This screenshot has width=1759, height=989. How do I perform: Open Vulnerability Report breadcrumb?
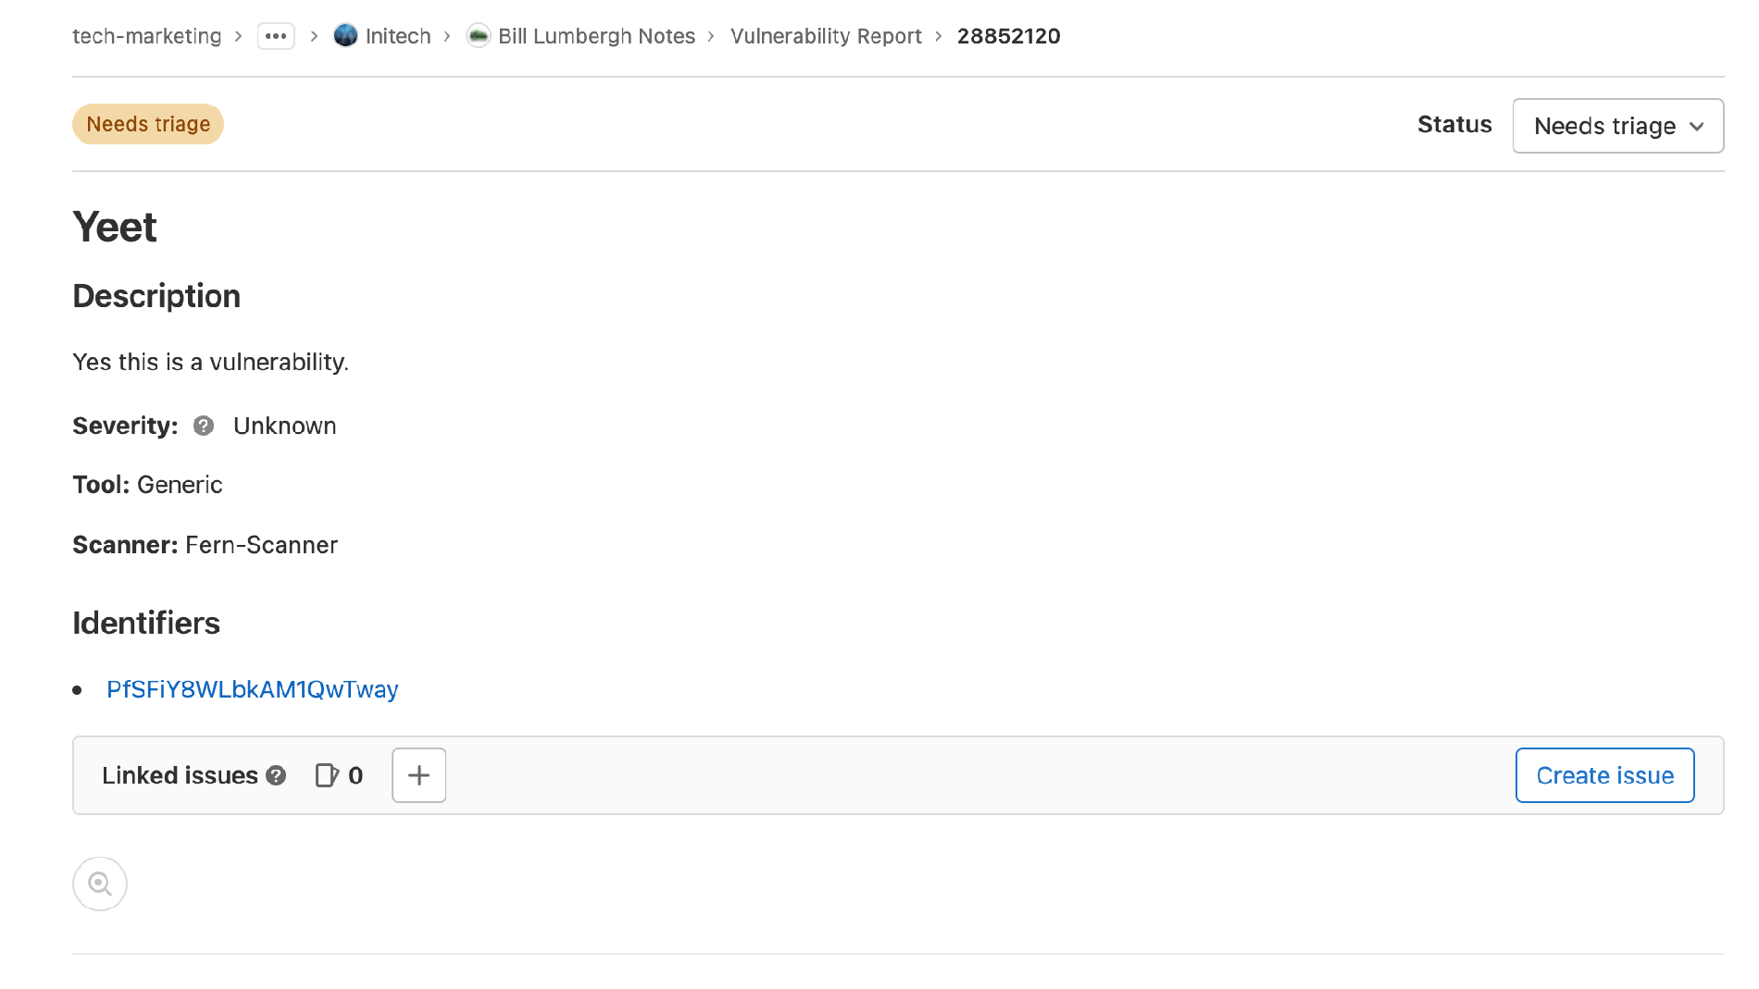tap(826, 36)
